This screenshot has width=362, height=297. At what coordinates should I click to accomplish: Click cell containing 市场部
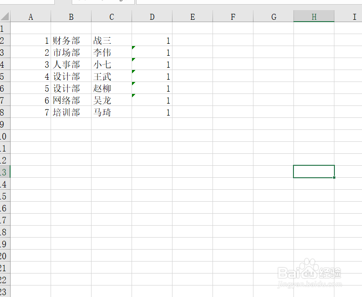pos(71,52)
